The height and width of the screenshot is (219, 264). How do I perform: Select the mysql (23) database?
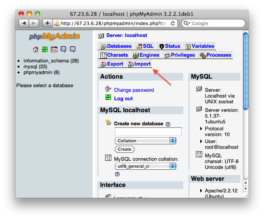pos(35,66)
